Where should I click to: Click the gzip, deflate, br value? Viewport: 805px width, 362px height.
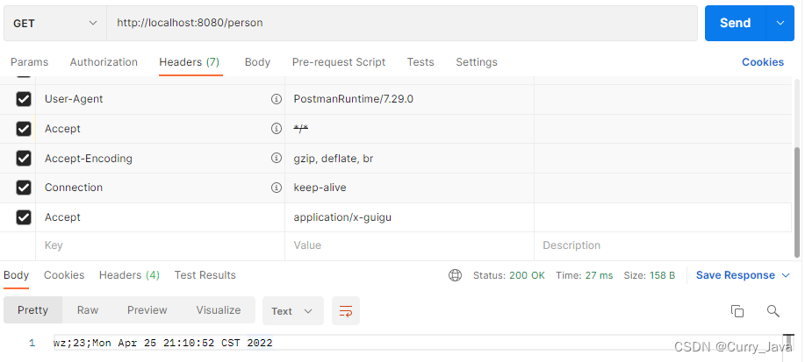(334, 159)
